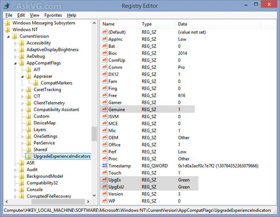This screenshot has width=280, height=217.
Task: Click the string icon next to DX12
Action: 105,74
